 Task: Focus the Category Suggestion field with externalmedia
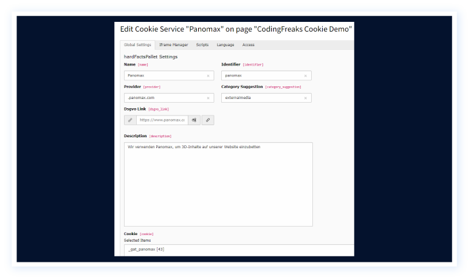point(261,98)
